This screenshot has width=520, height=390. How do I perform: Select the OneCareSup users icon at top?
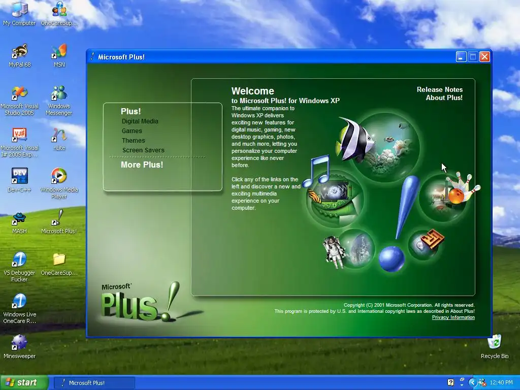point(59,13)
